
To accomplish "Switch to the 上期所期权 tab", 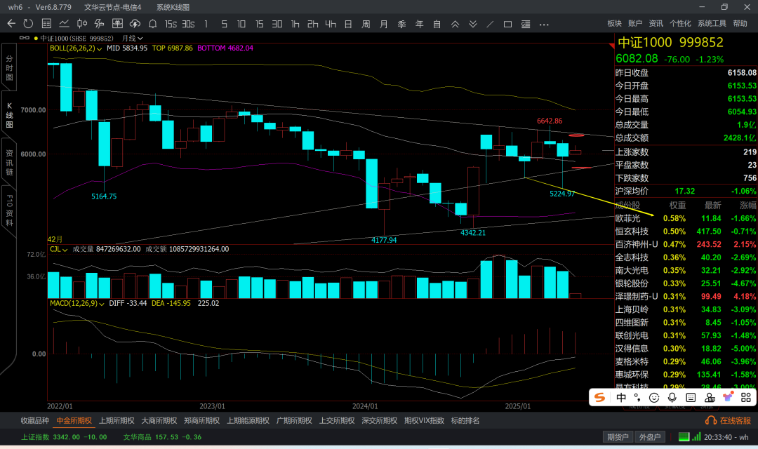I will (117, 420).
